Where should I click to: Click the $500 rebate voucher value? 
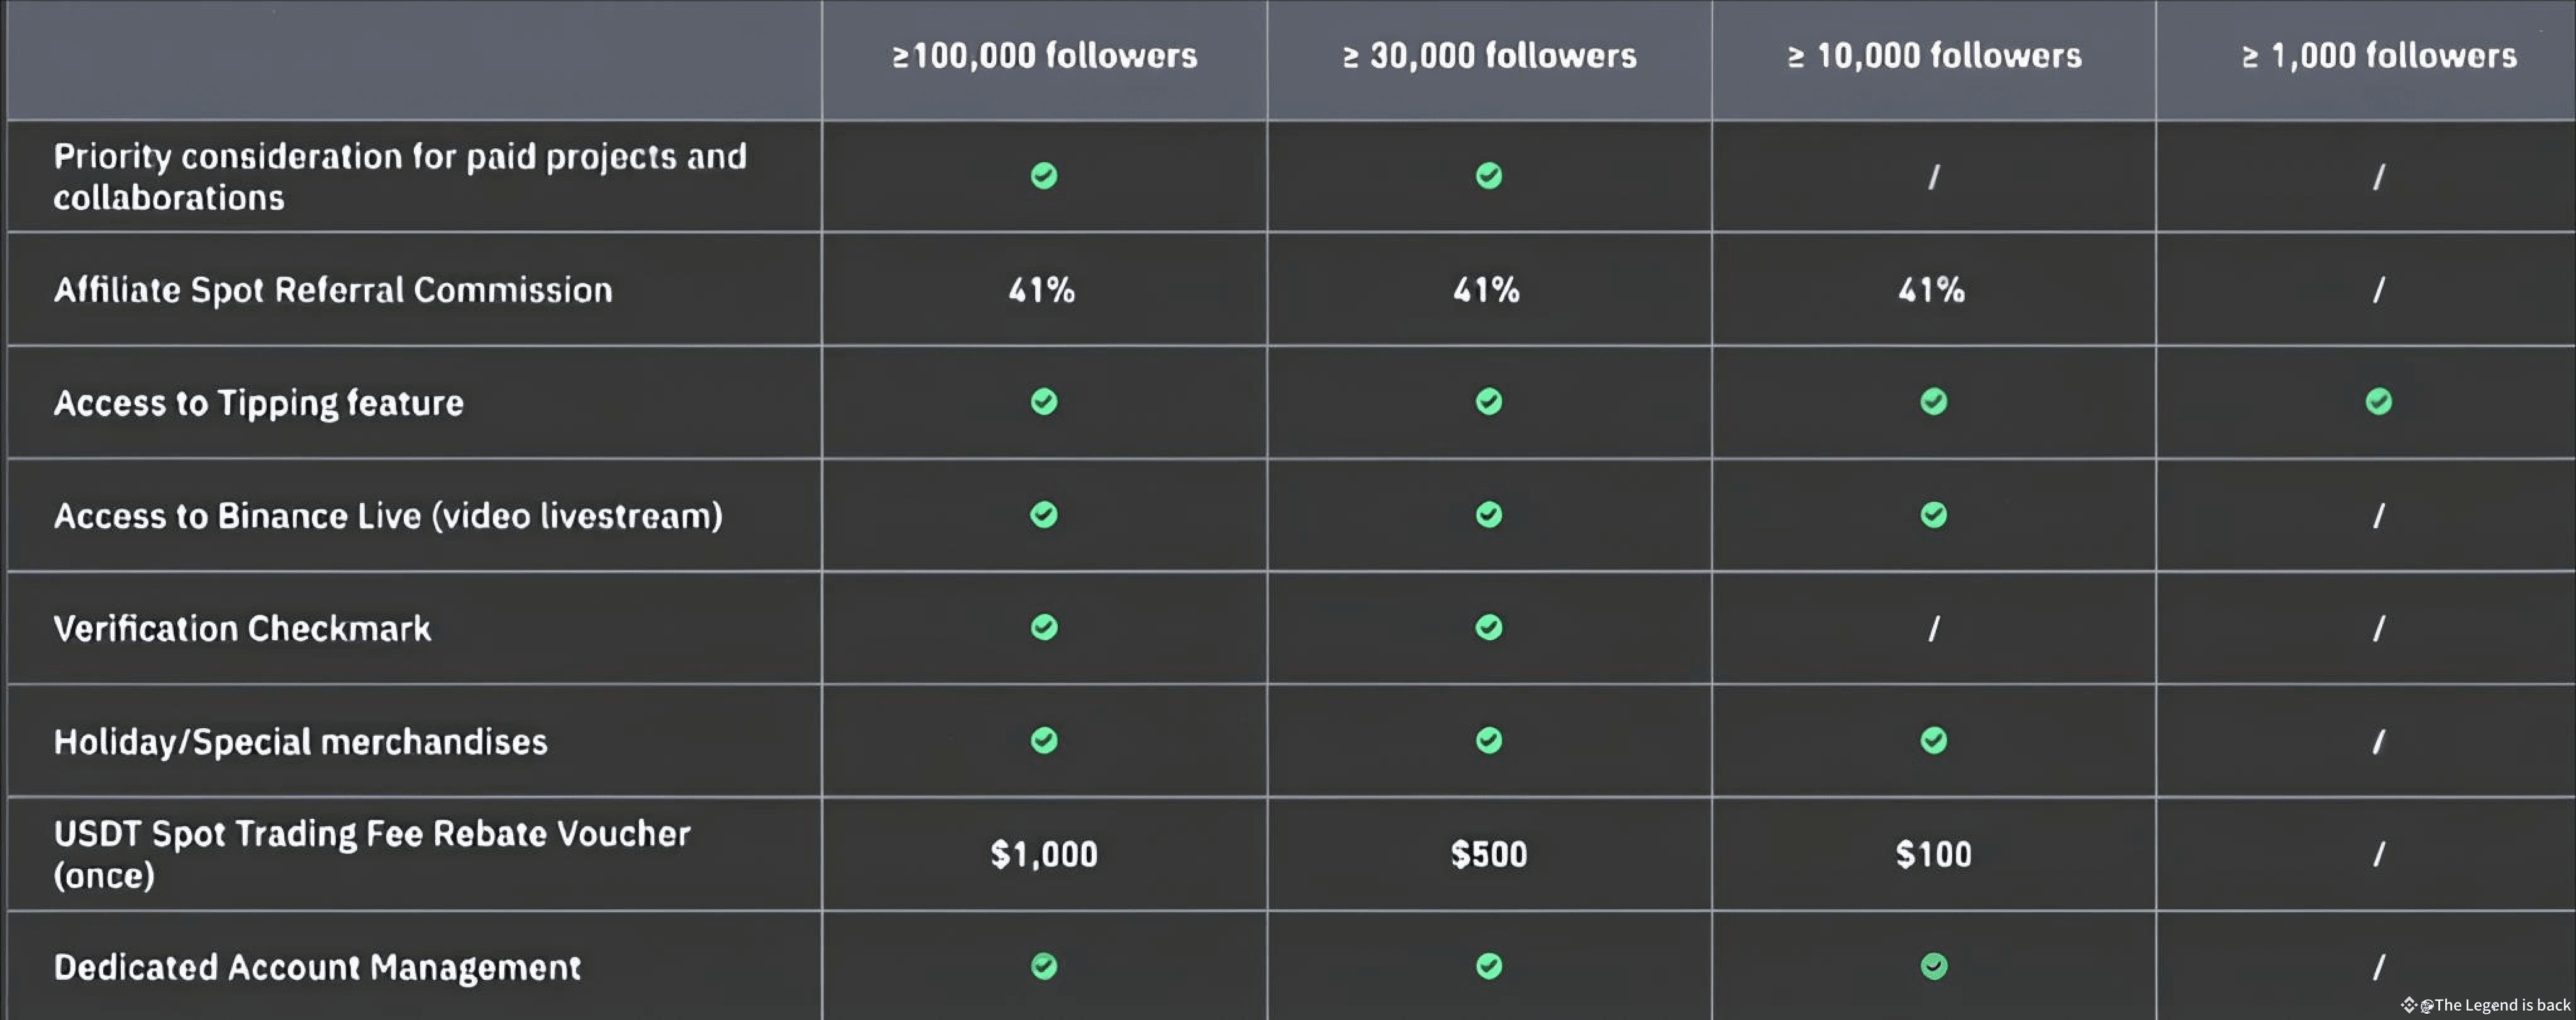[x=1488, y=854]
